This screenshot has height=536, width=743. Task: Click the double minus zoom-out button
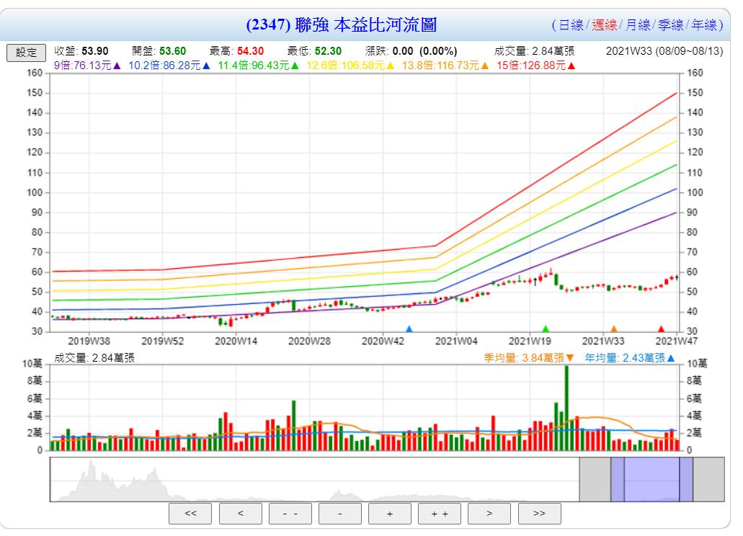[x=290, y=514]
